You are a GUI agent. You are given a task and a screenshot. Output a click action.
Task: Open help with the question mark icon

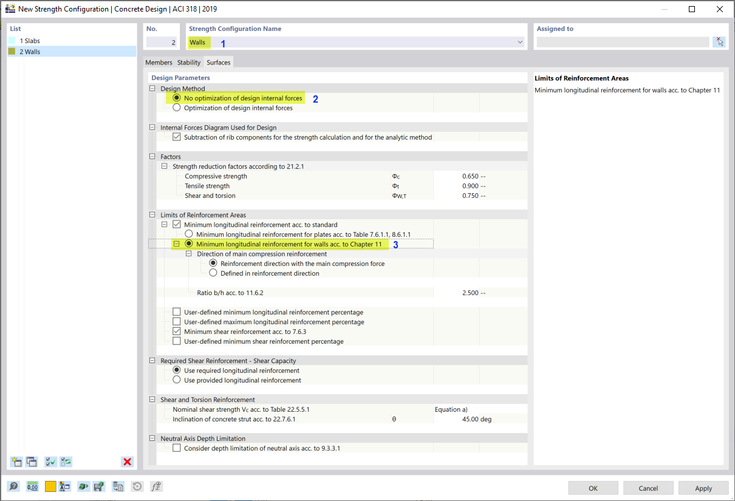tap(13, 486)
